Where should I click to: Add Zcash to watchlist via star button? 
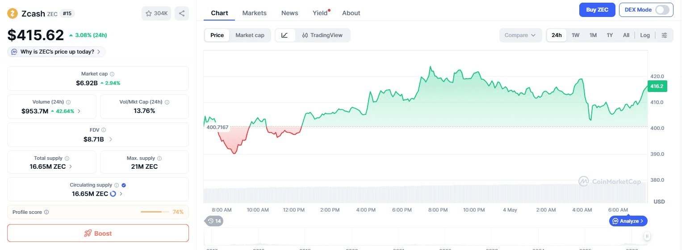coord(156,13)
